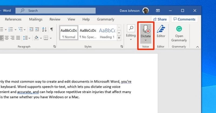
Task: Click the Sort A to Z icon
Action: point(44,29)
